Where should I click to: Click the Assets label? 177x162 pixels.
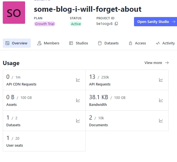point(11,105)
